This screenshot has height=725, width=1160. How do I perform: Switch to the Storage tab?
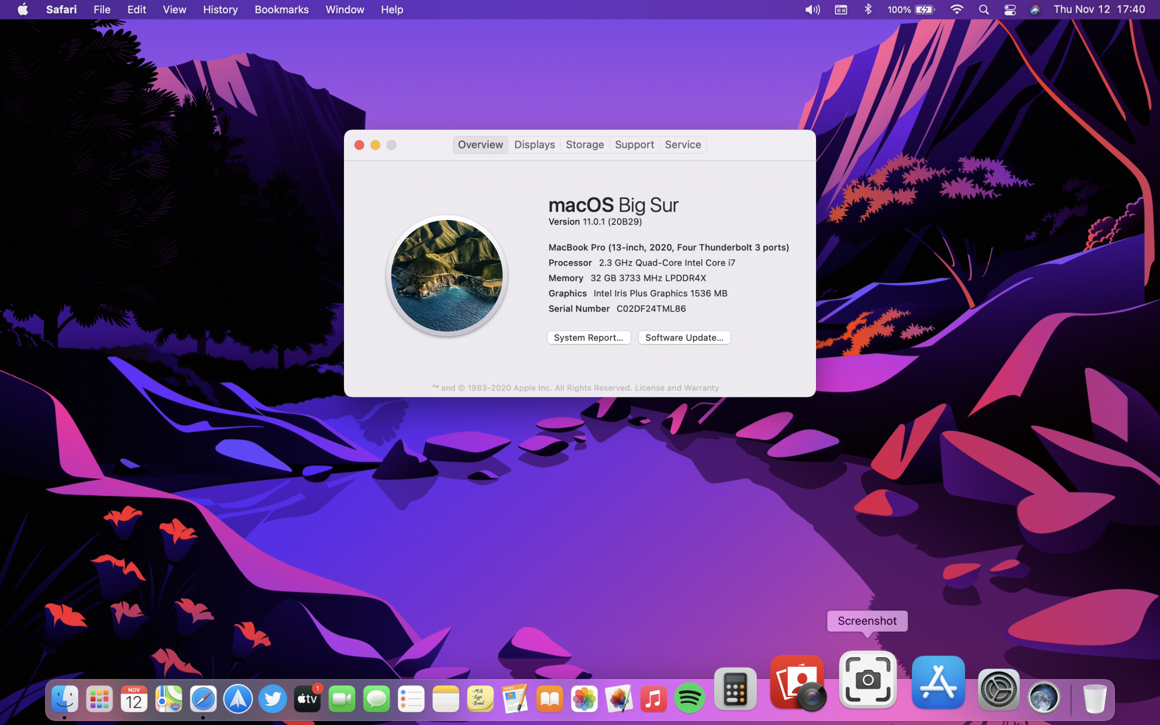click(585, 144)
